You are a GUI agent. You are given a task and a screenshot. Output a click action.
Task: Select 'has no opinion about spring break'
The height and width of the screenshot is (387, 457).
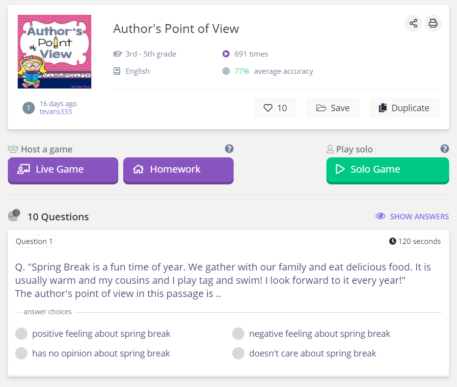tap(92, 353)
